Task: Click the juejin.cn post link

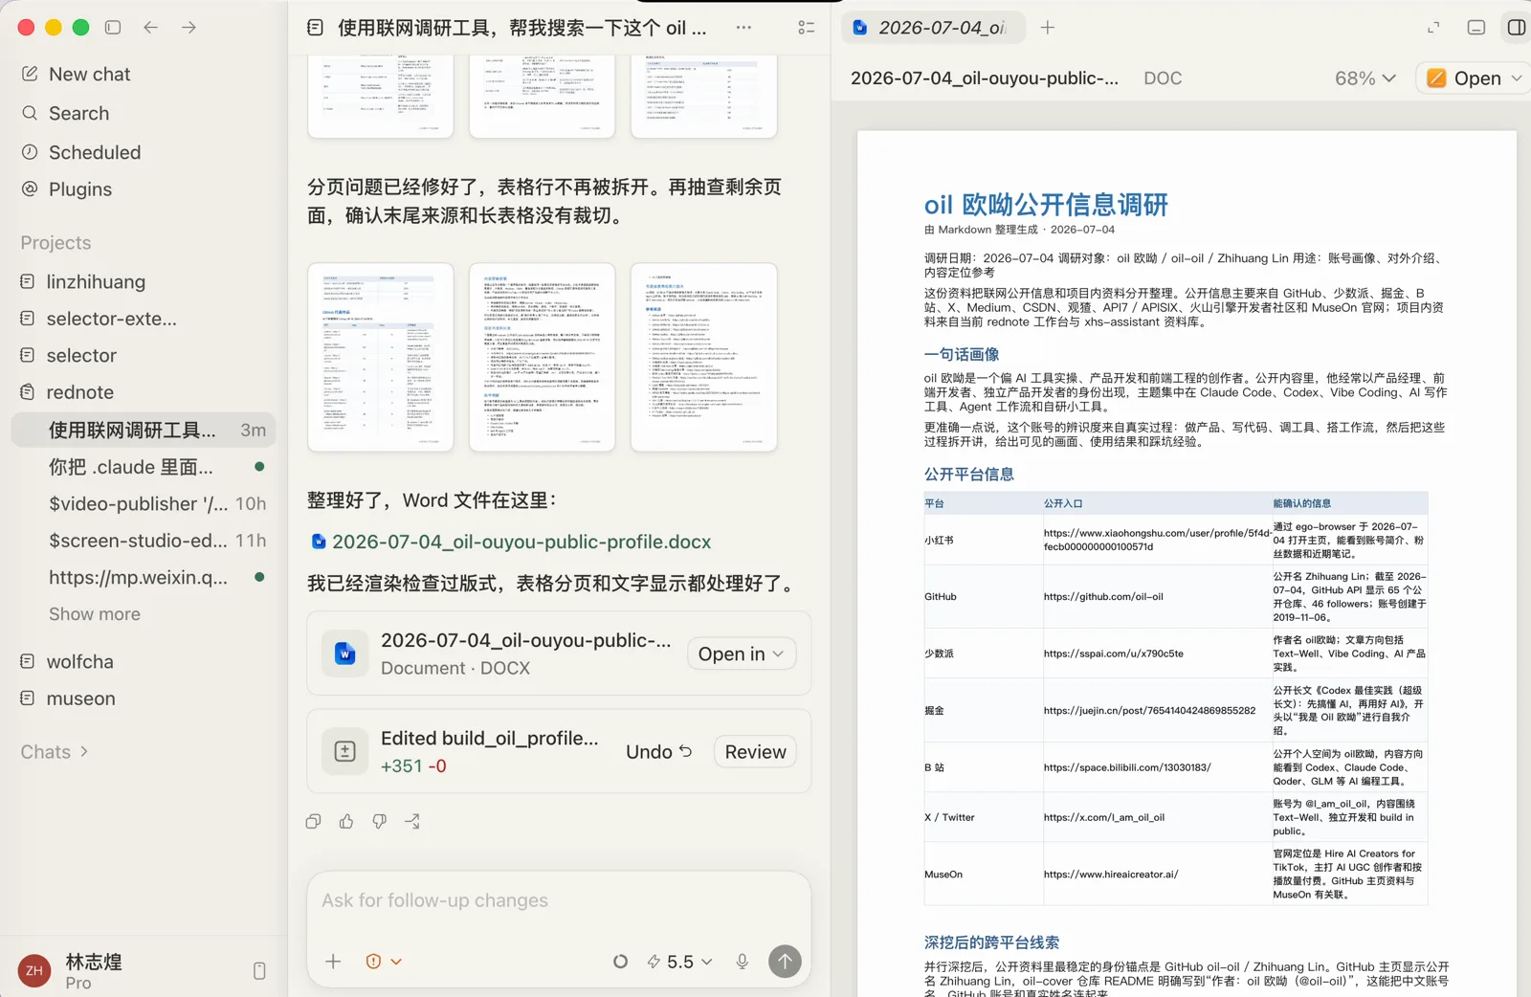Action: click(x=1149, y=710)
